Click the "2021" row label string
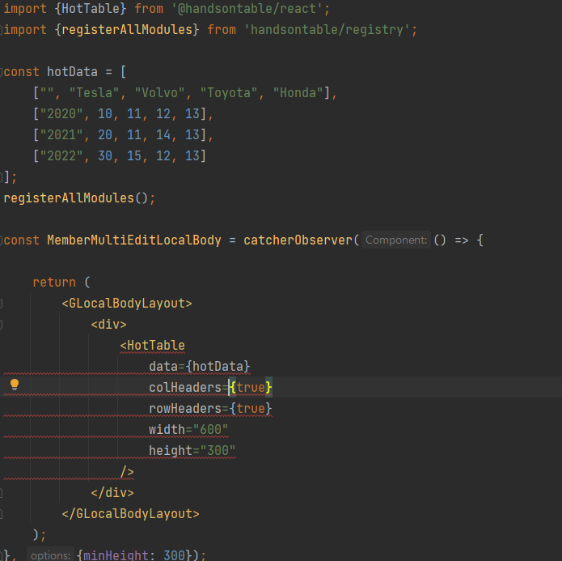Viewport: 562px width, 561px height. coord(61,135)
